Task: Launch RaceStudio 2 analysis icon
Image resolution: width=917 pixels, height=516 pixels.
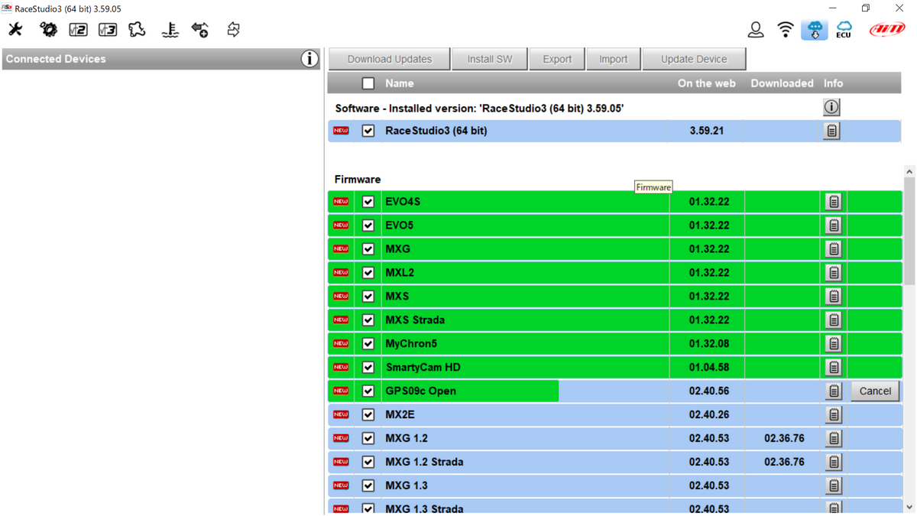Action: pyautogui.click(x=78, y=30)
